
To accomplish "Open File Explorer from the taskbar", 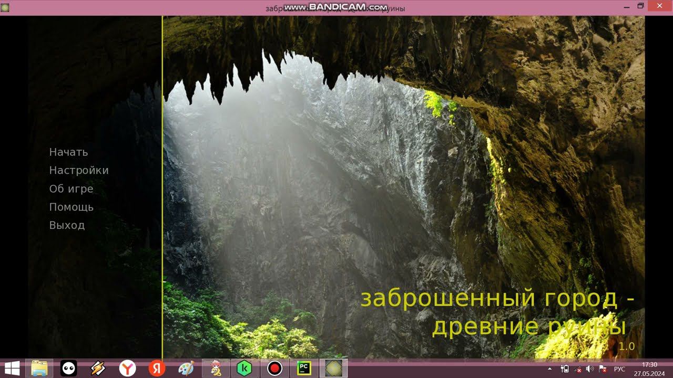I will (x=40, y=369).
